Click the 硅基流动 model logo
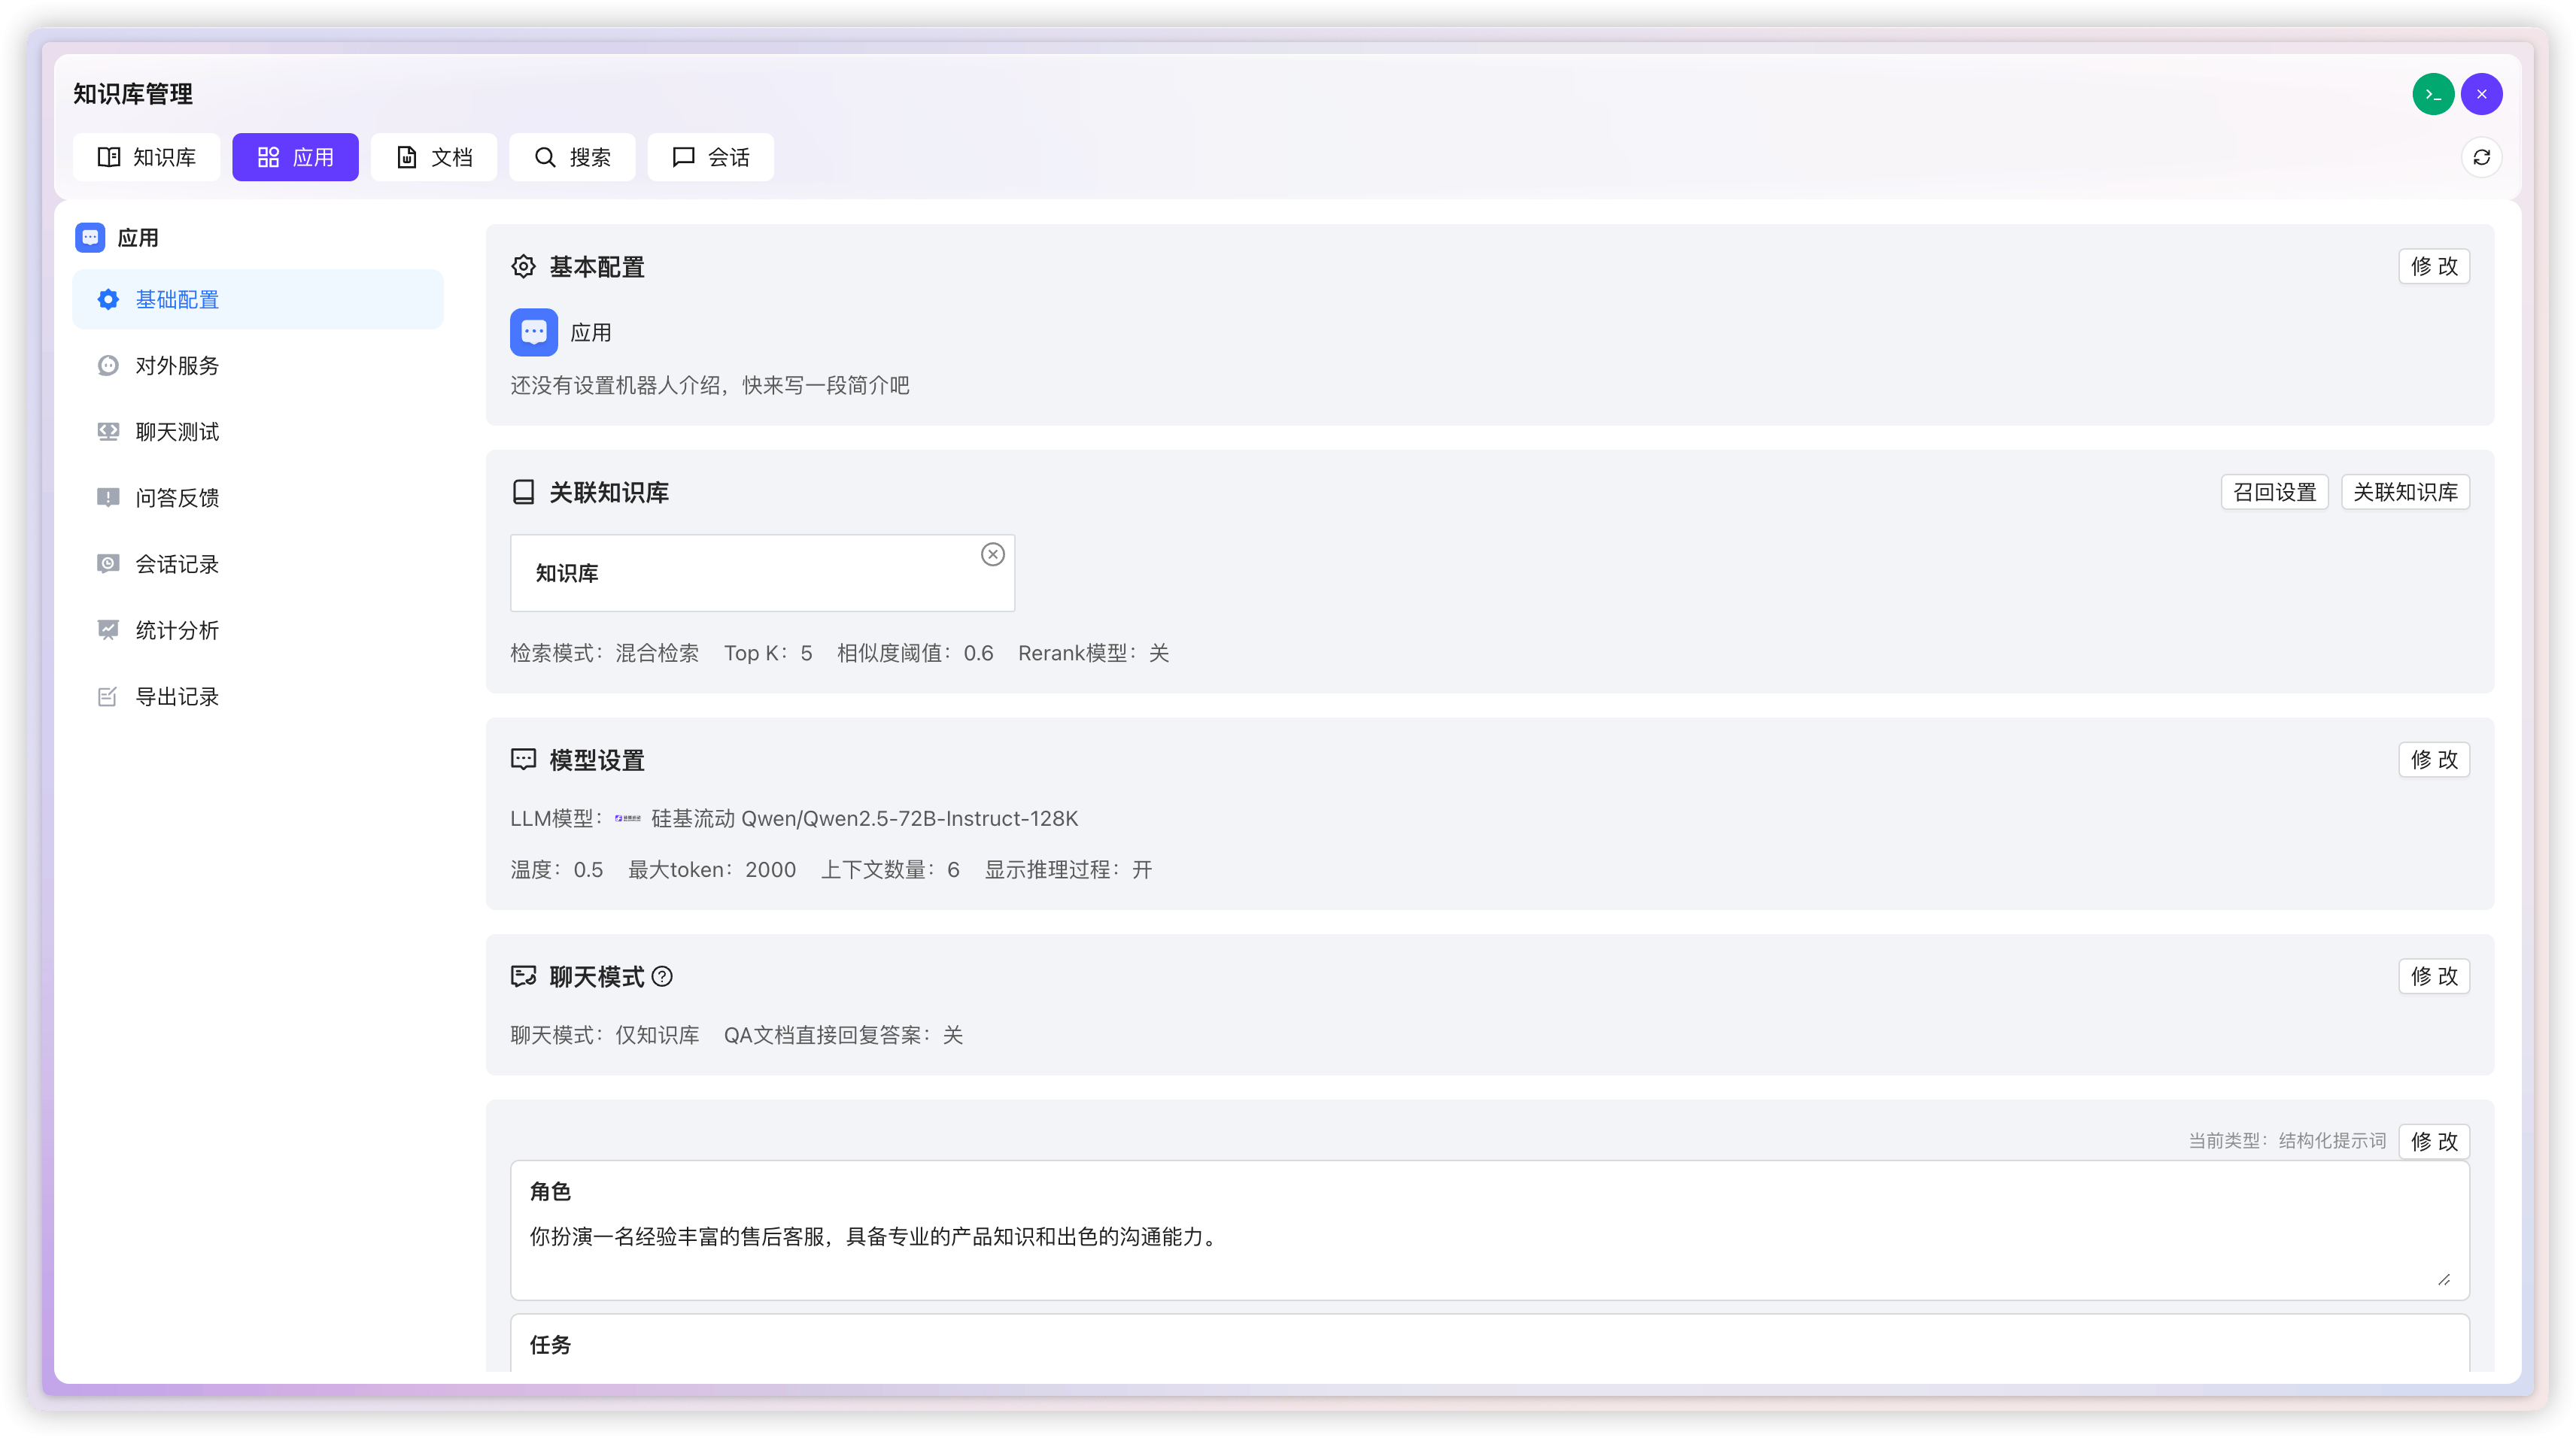2576x1438 pixels. (627, 818)
